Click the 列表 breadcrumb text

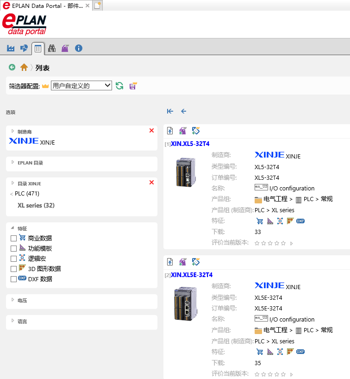point(43,68)
